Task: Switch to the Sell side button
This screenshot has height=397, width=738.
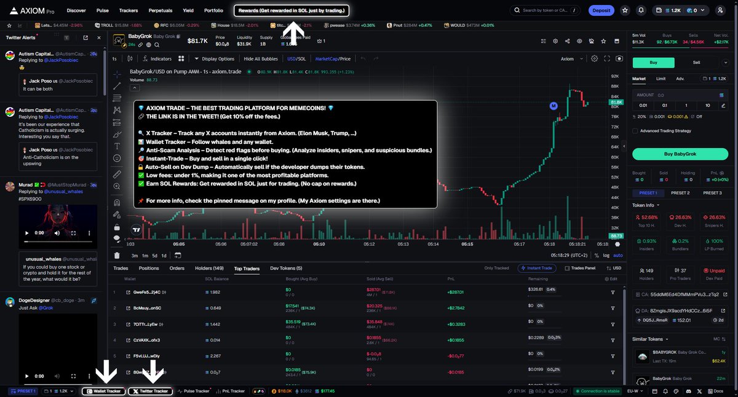Action: click(x=696, y=62)
